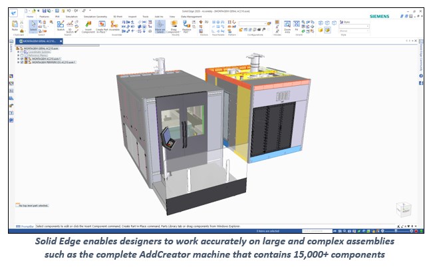Viewport: 433px width, 267px height.
Task: Create a new document from quick access toolbar
Action: click(26, 11)
